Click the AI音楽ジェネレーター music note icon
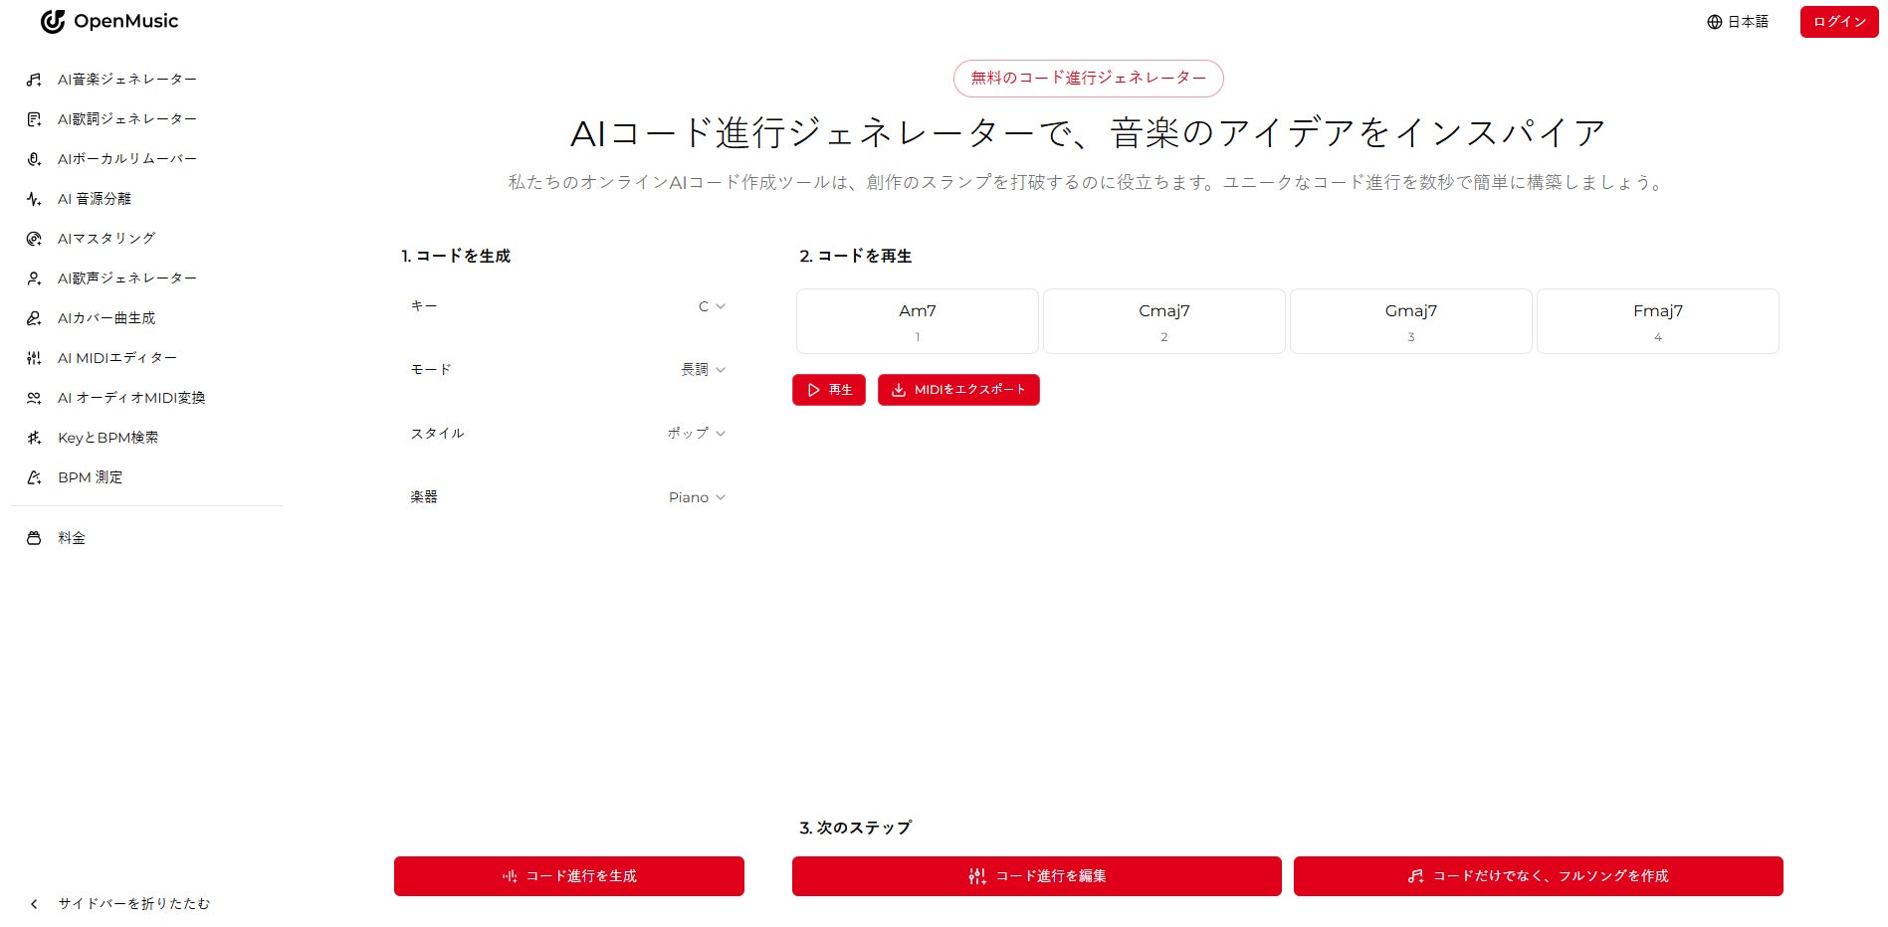Viewport: 1888px width, 927px height. 34,80
